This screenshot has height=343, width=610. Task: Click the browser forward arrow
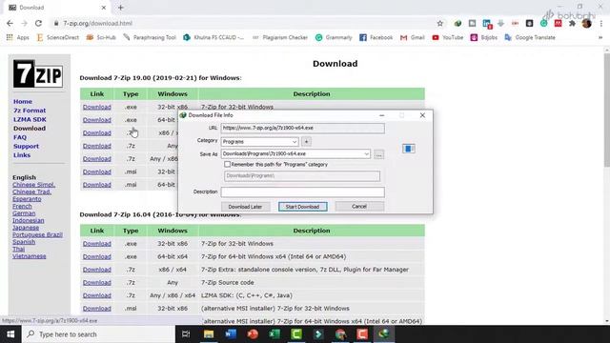tap(24, 23)
